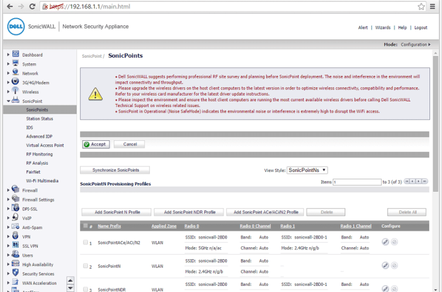
Task: Open the Wi-Fi Multimedia item
Action: click(42, 181)
